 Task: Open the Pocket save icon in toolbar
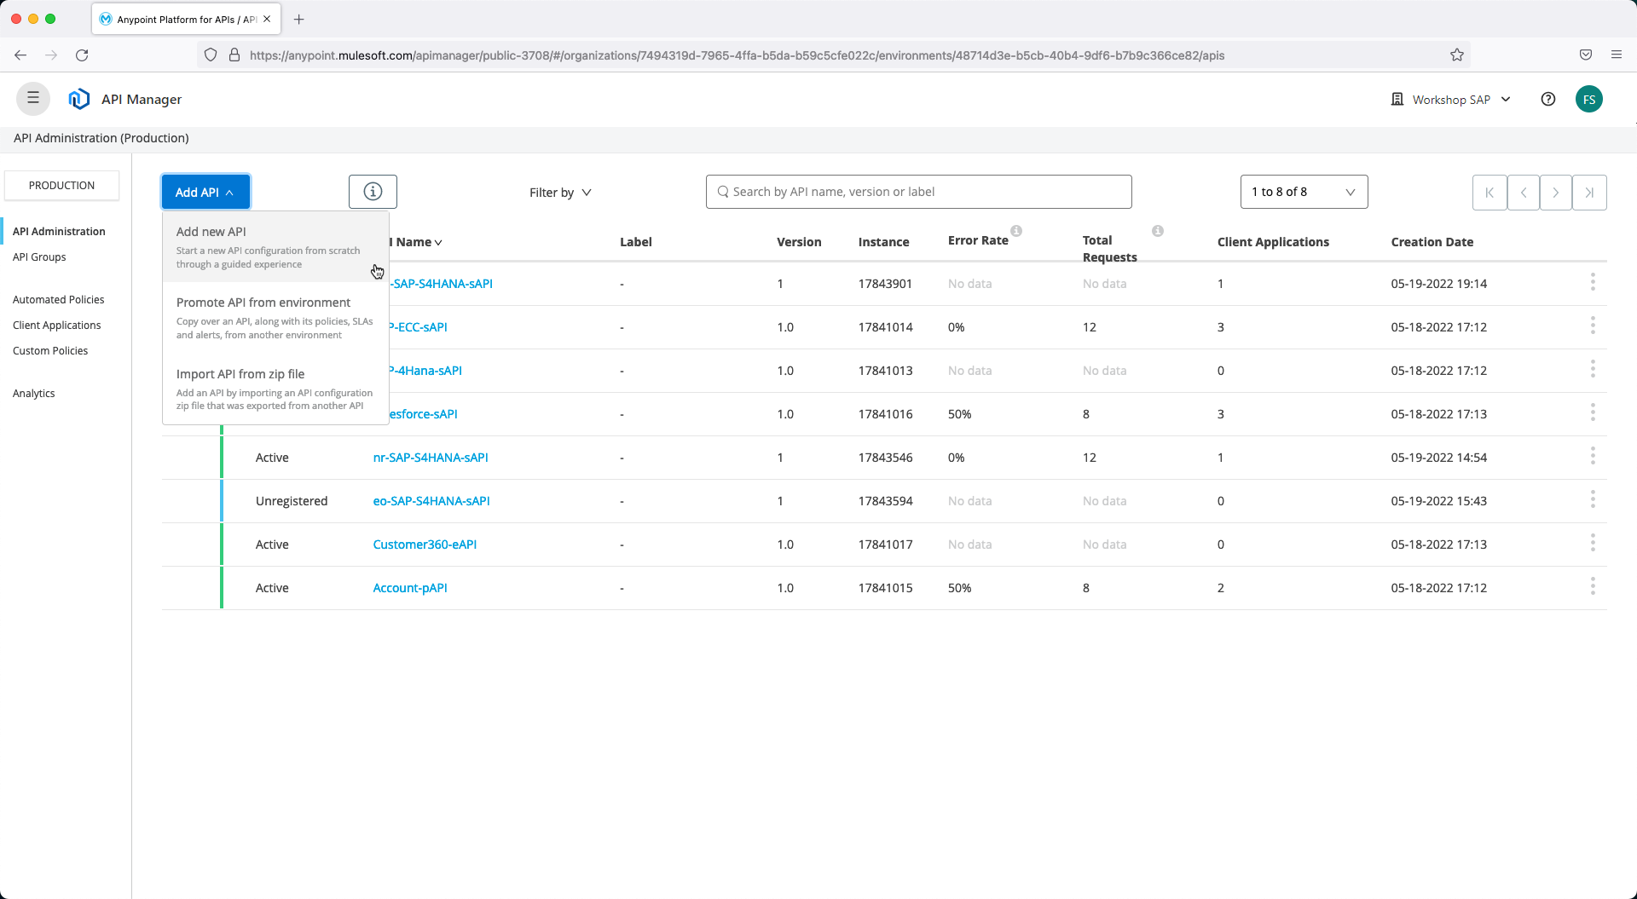1586,55
